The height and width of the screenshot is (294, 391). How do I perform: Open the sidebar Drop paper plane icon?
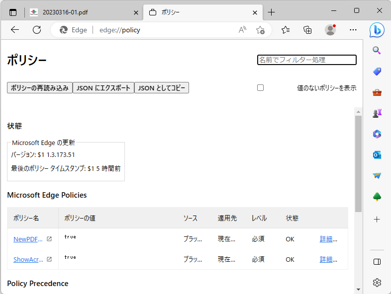(x=377, y=176)
